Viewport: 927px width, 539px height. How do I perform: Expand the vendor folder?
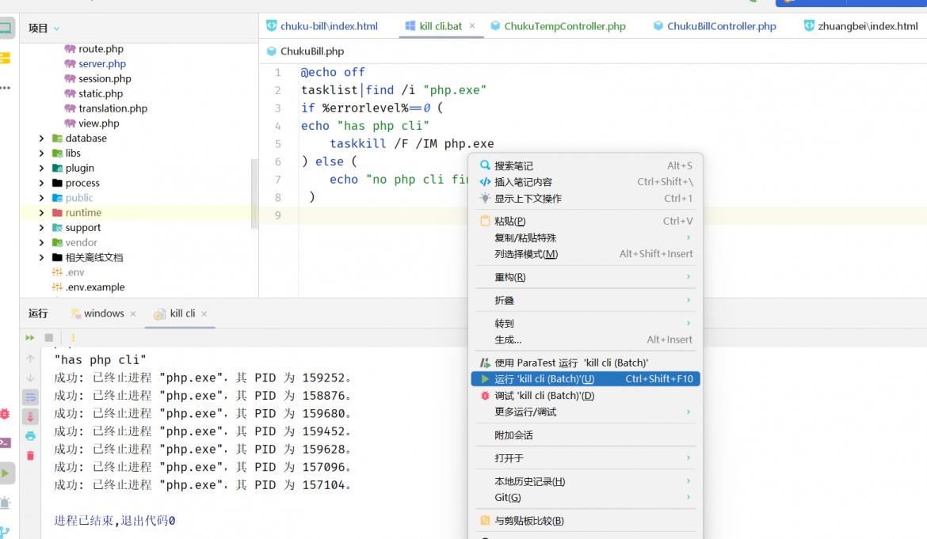(41, 243)
